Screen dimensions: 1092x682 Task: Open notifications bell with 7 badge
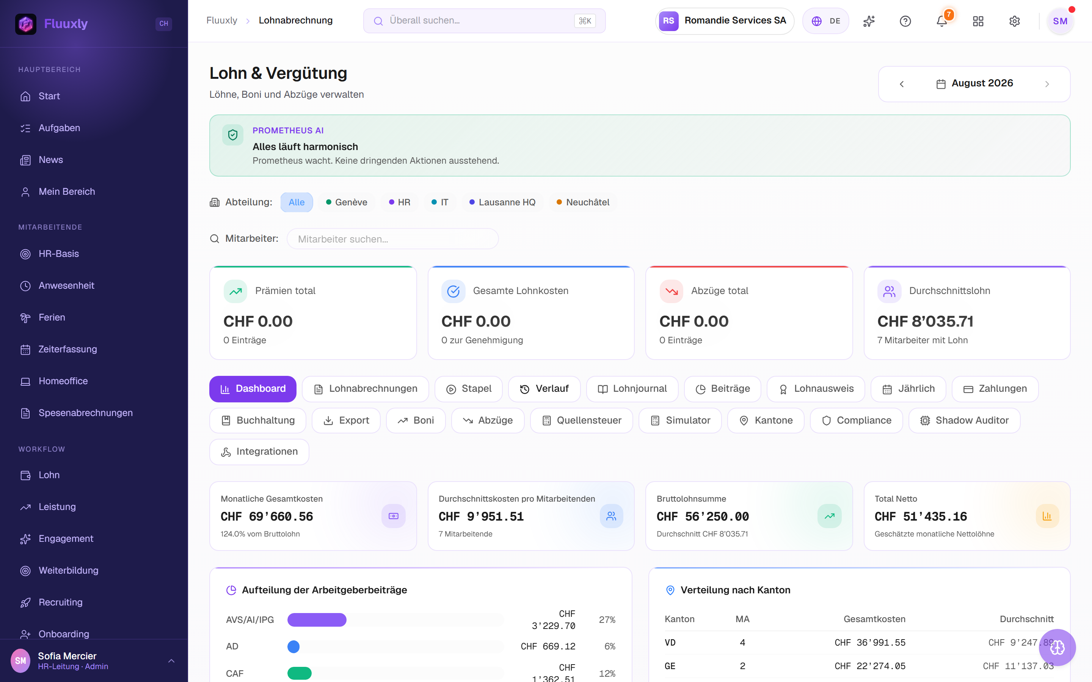[942, 21]
